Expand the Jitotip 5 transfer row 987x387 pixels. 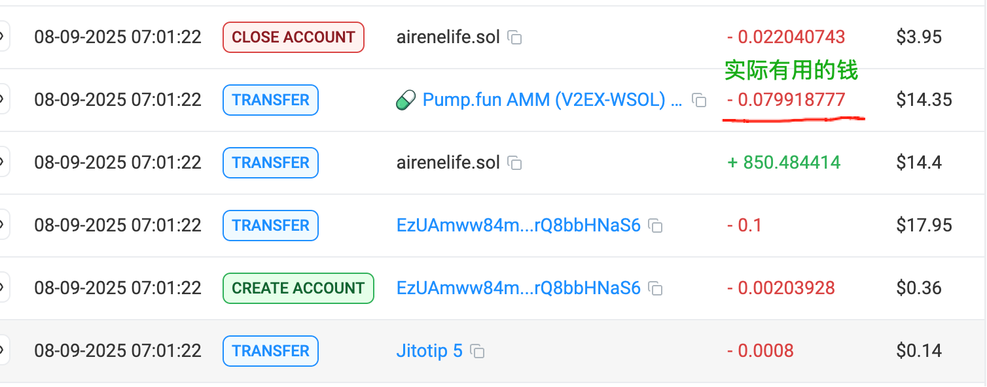pyautogui.click(x=3, y=350)
